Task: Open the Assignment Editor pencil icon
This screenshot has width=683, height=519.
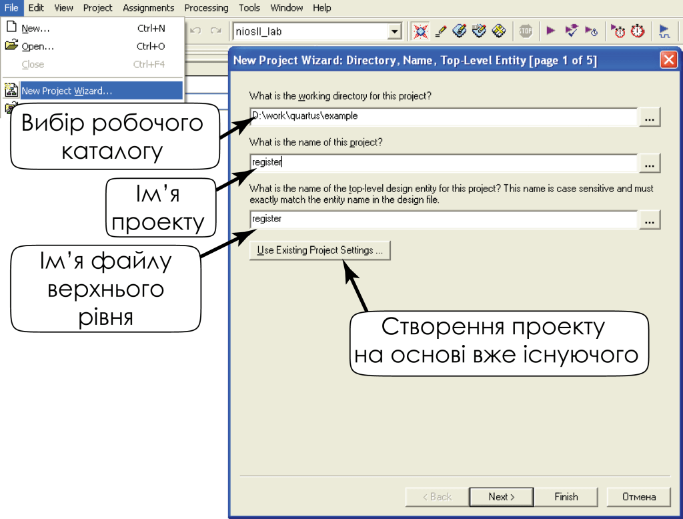Action: click(440, 31)
